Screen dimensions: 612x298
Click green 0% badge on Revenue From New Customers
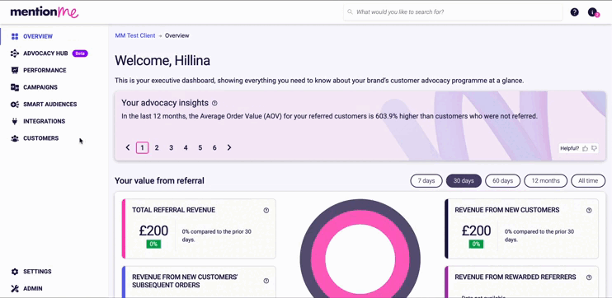pos(476,244)
